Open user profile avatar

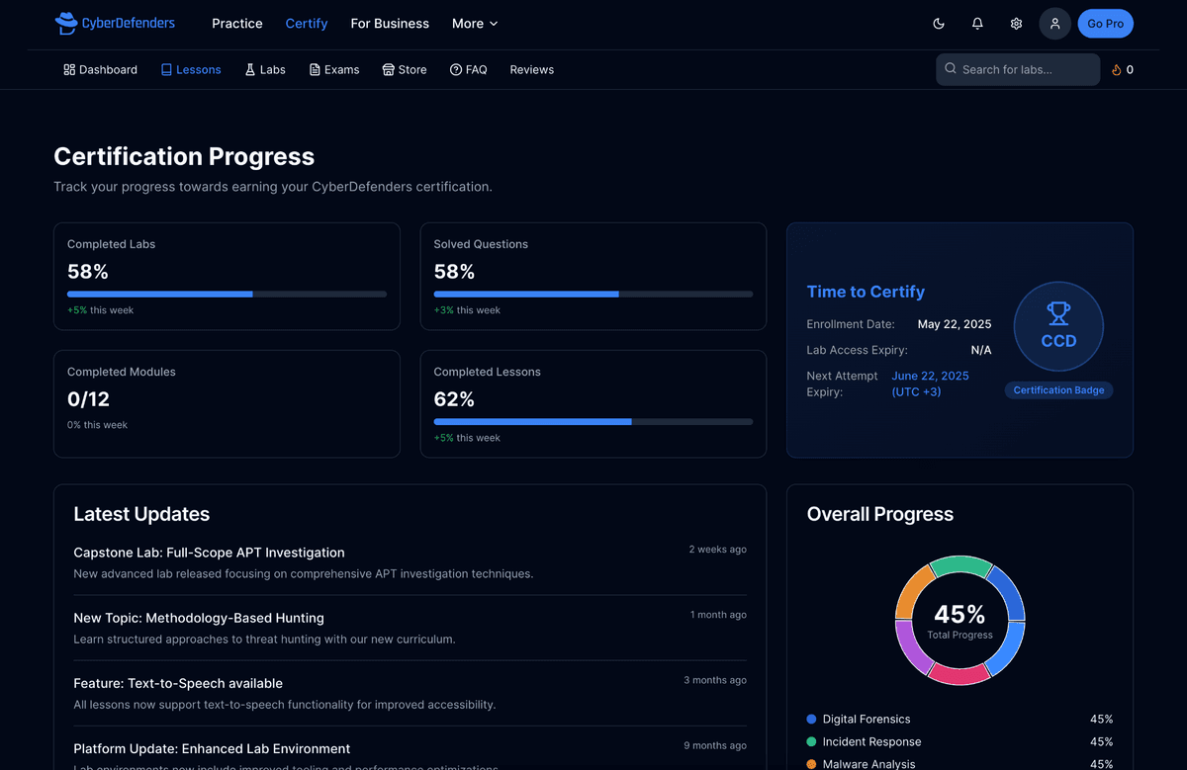coord(1054,24)
